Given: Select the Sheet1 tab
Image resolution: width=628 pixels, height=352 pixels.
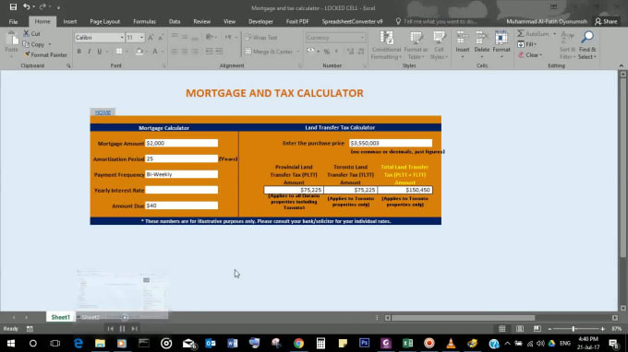Looking at the screenshot, I should pos(60,317).
